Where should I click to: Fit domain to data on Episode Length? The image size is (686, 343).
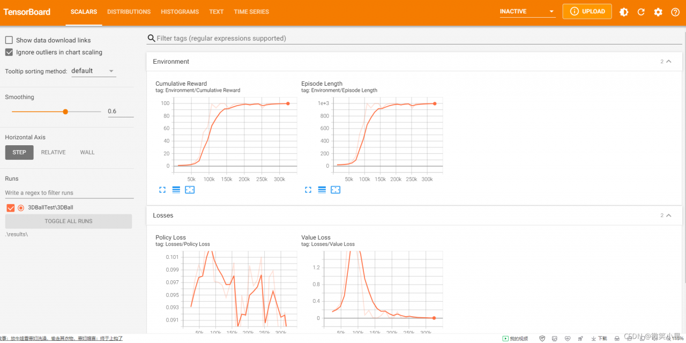pyautogui.click(x=335, y=190)
